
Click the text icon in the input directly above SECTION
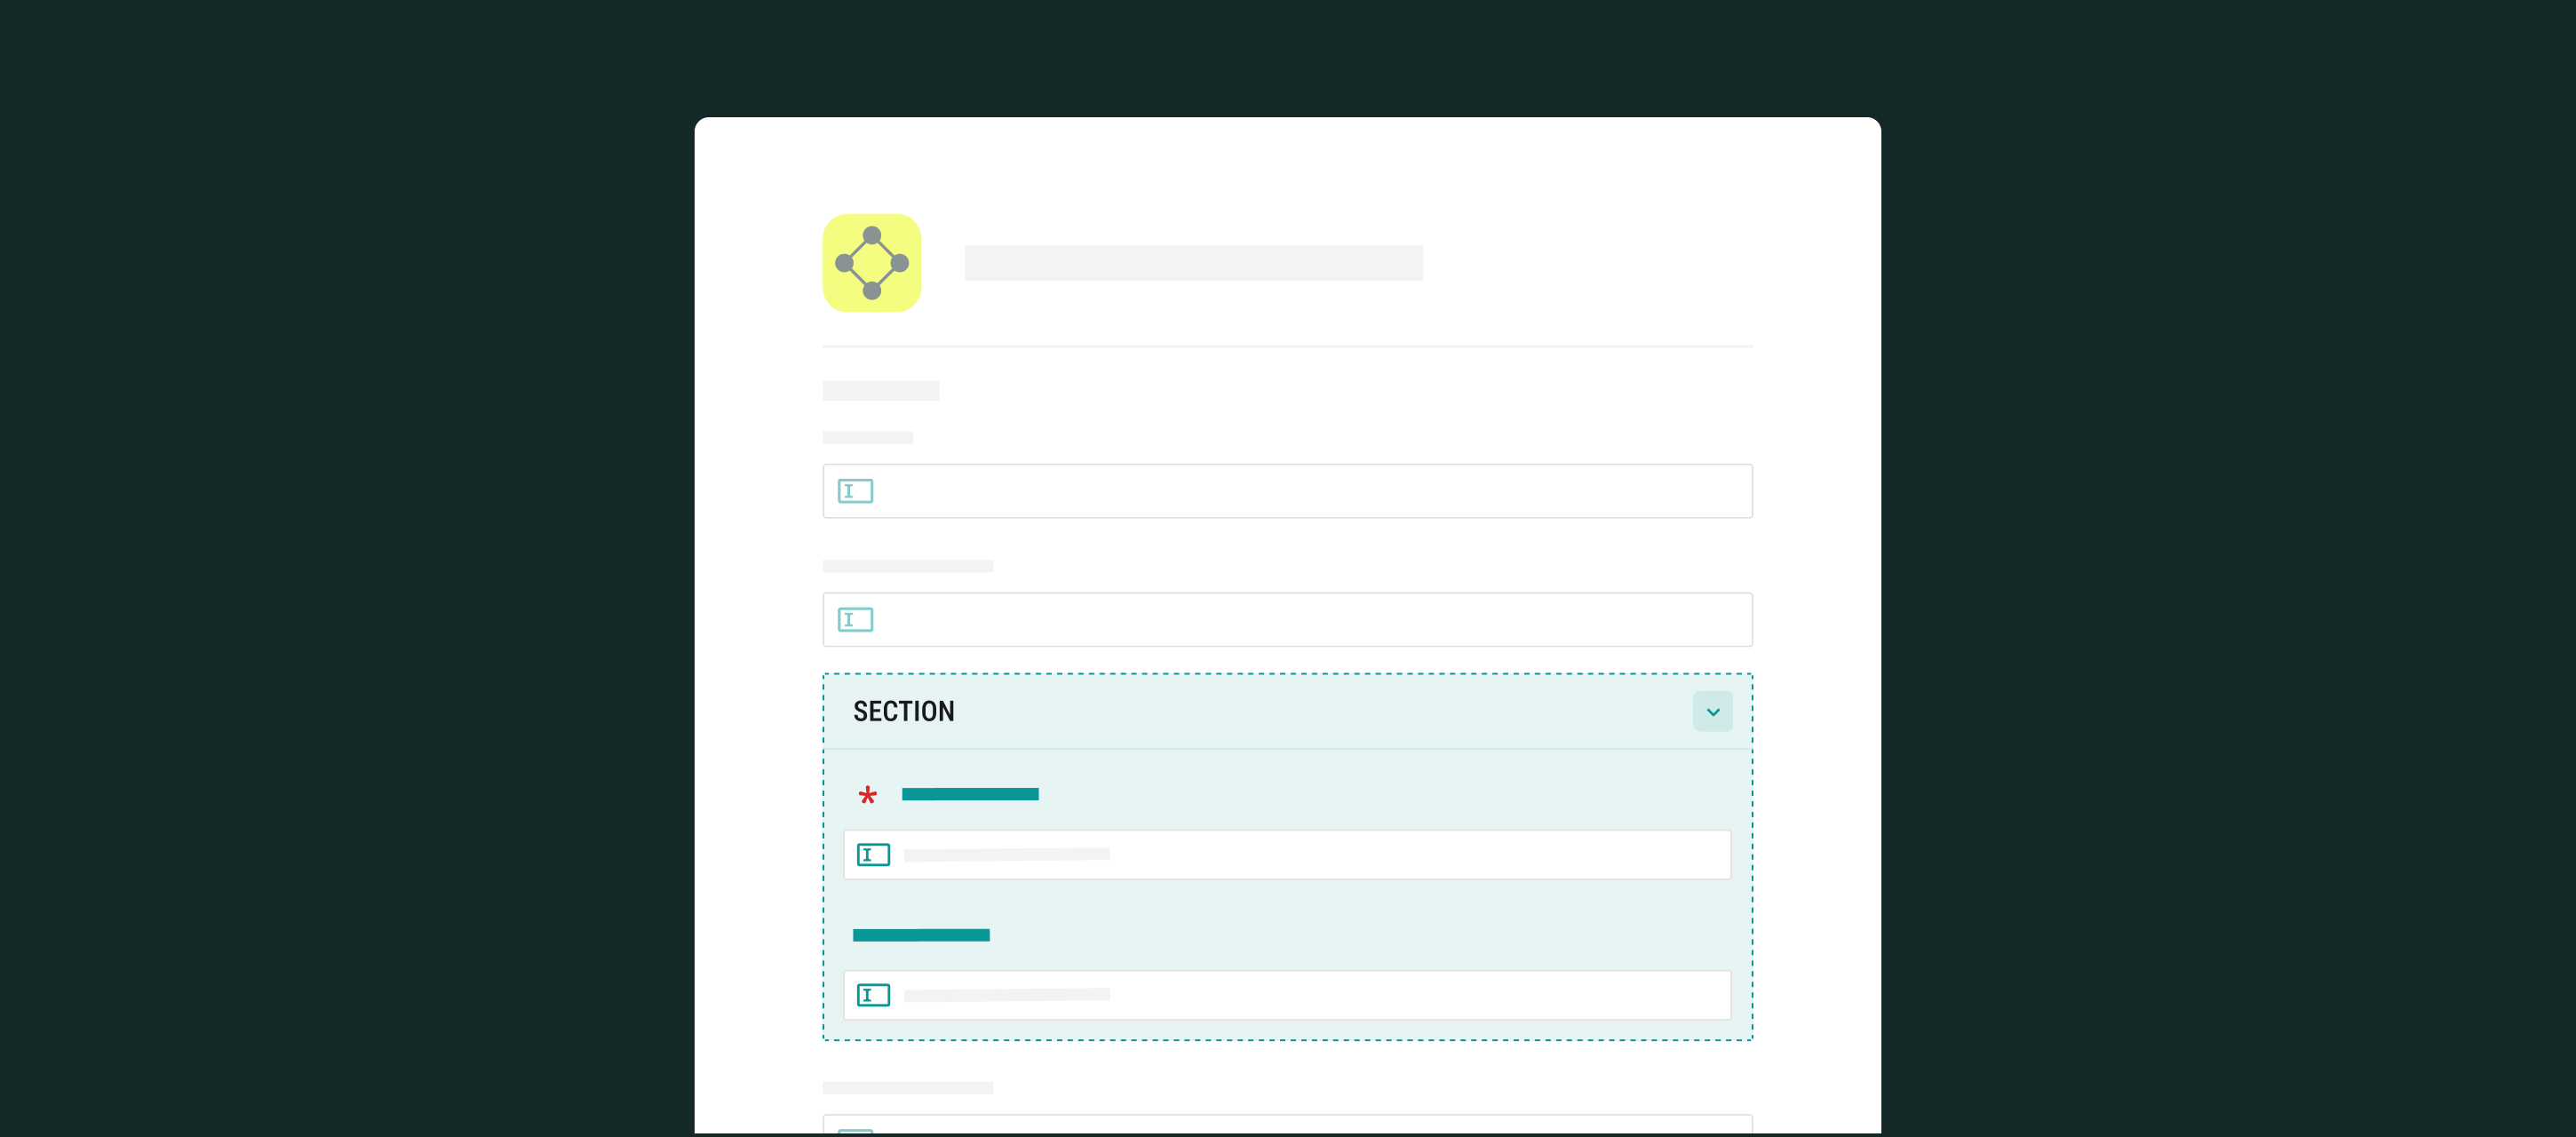pyautogui.click(x=855, y=620)
